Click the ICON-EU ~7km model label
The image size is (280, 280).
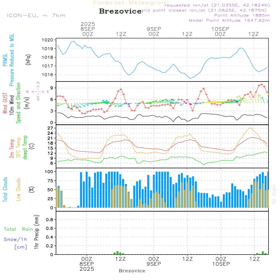[36, 15]
